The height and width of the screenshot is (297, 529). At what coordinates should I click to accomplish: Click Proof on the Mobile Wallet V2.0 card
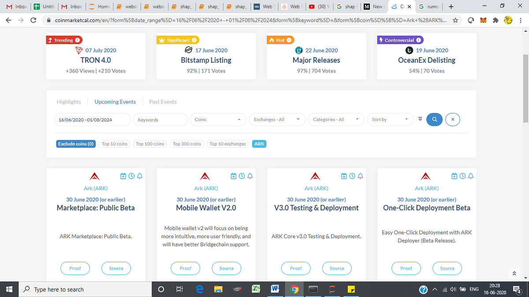point(185,268)
